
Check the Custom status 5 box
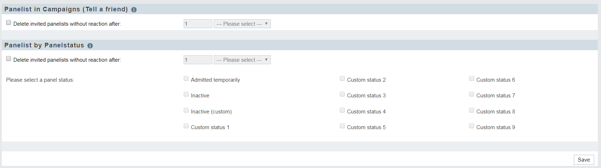coord(342,126)
